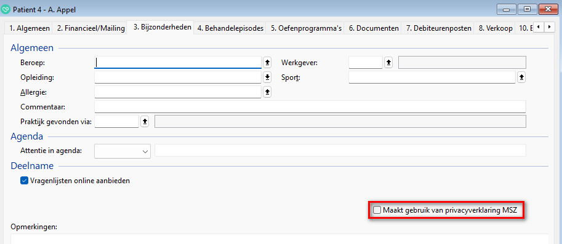Click the Attentie in agenda text field

pos(340,151)
